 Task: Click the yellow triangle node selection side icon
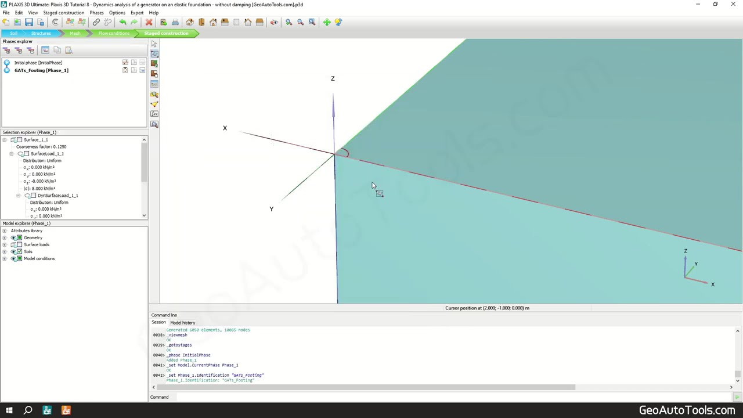pos(154,105)
